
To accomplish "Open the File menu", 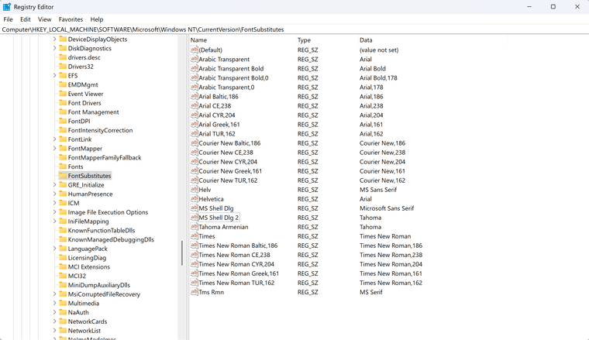I will (x=8, y=19).
